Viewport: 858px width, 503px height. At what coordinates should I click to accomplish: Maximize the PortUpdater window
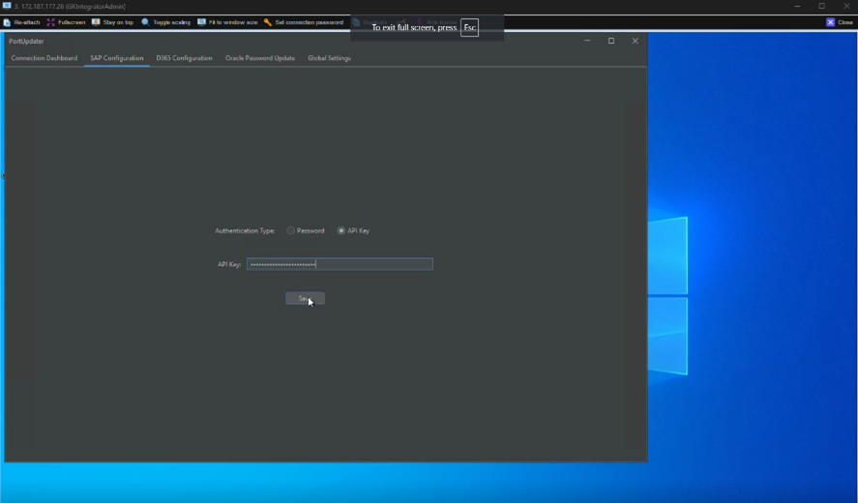click(611, 41)
